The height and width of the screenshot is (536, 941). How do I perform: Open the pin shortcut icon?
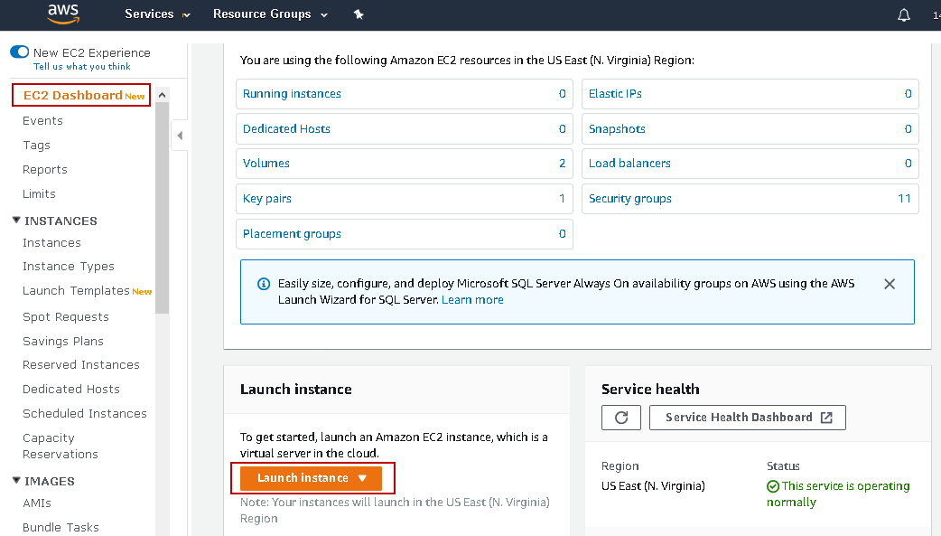[359, 14]
